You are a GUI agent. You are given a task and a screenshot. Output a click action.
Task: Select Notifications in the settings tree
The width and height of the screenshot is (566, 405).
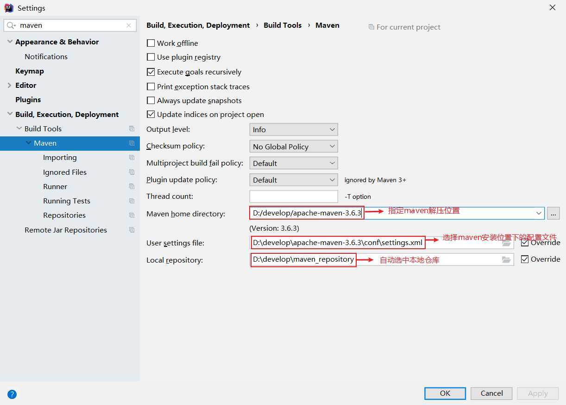tap(46, 56)
